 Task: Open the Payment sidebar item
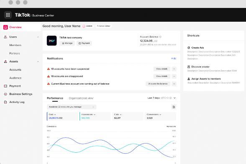click(15, 86)
